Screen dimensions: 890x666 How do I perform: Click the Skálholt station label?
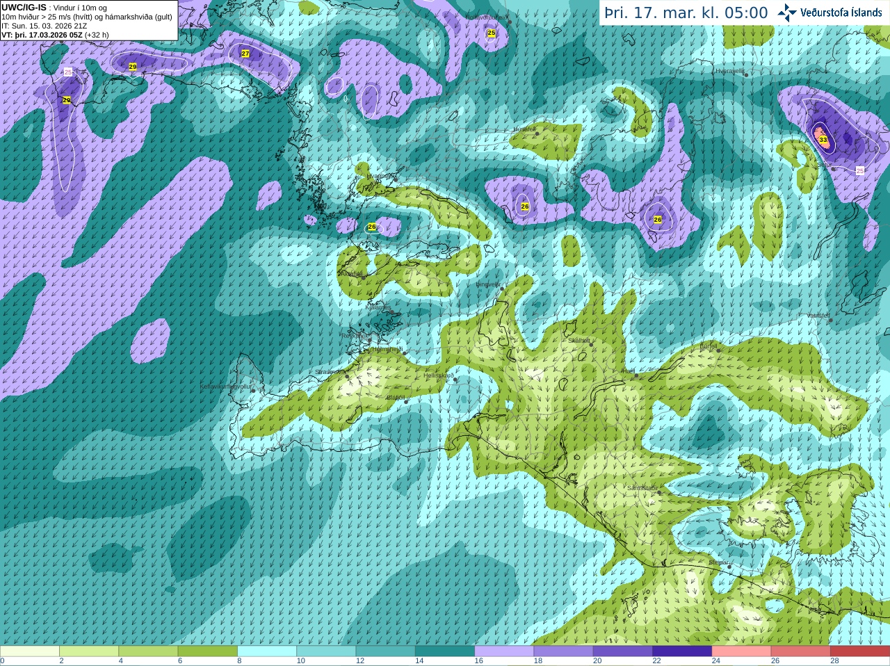click(x=579, y=341)
